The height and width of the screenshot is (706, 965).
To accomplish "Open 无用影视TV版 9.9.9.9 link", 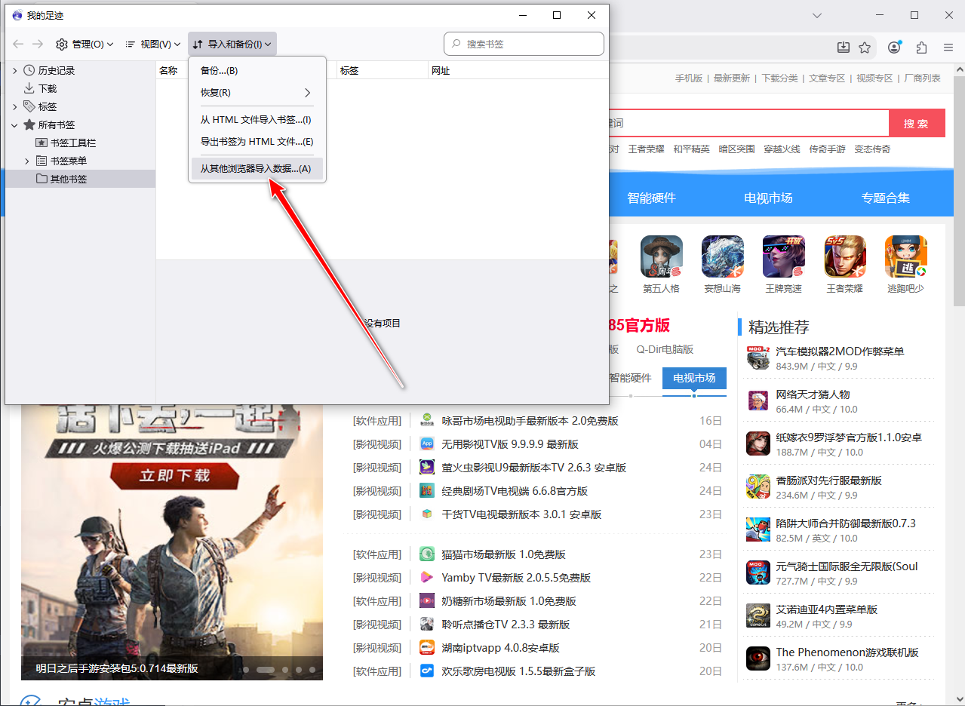I will (510, 444).
